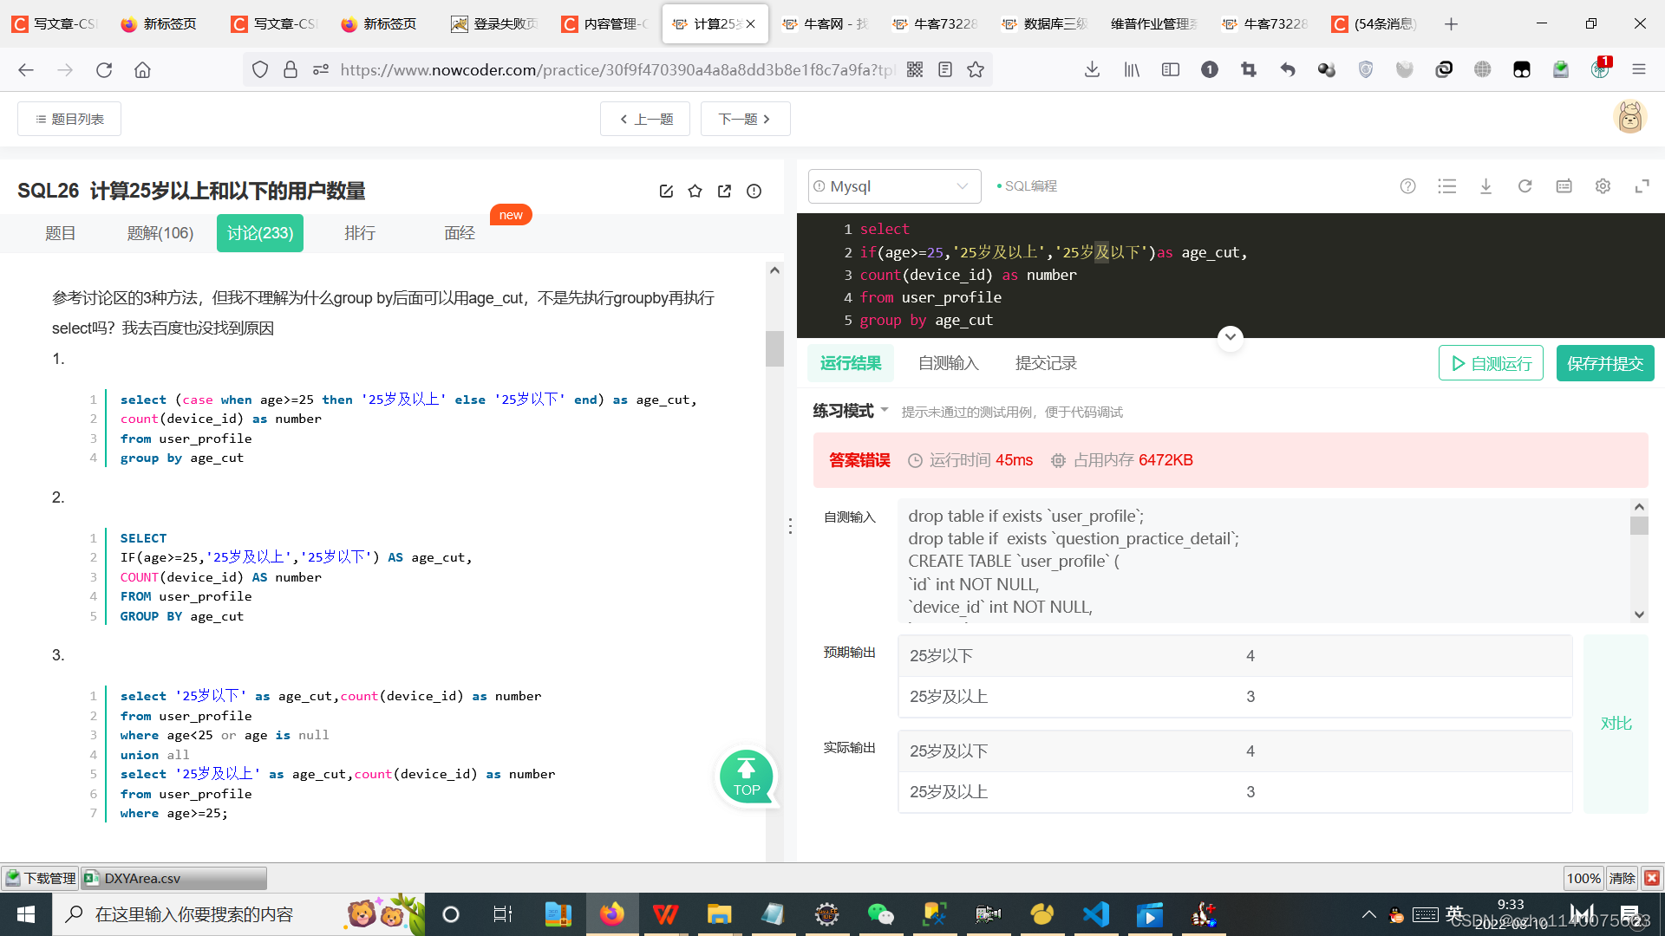Open the 排行 tab
1665x936 pixels.
point(360,233)
